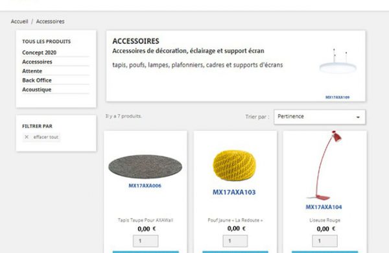Image resolution: width=389 pixels, height=253 pixels.
Task: Click MX17AXA103 reference text
Action: pyautogui.click(x=234, y=192)
